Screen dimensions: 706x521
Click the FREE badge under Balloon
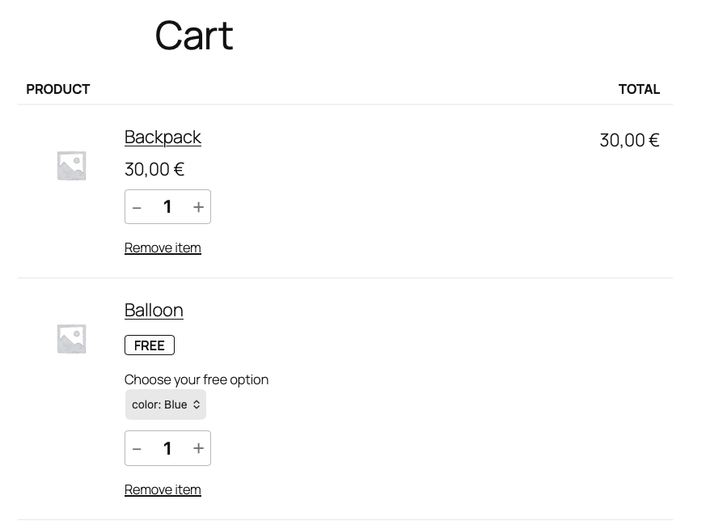click(150, 345)
